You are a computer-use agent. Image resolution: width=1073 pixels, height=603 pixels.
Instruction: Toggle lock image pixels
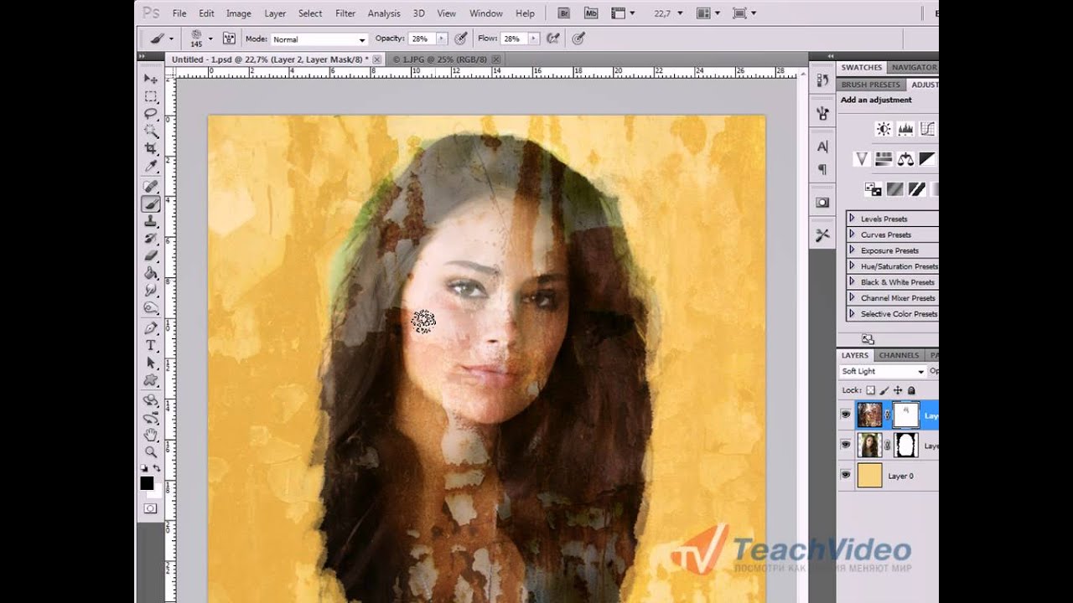[x=884, y=390]
